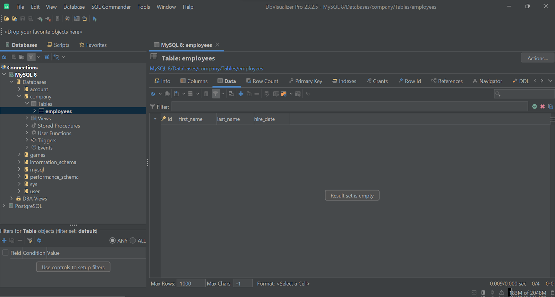Click the Edit filter sets funnel-pencil icon

[30, 240]
